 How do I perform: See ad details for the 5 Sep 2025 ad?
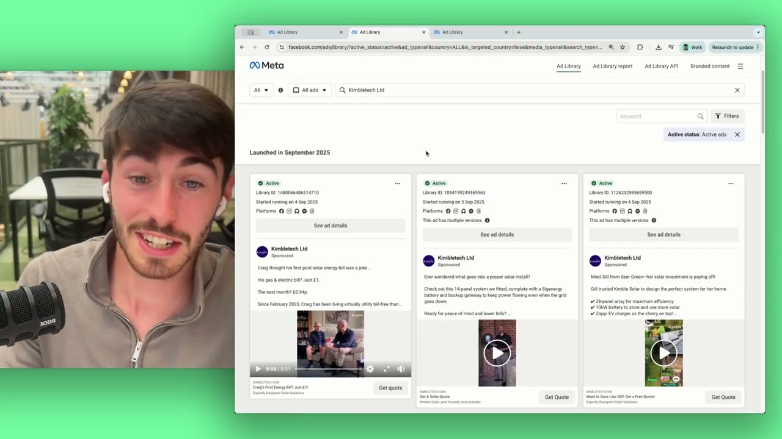tap(497, 235)
